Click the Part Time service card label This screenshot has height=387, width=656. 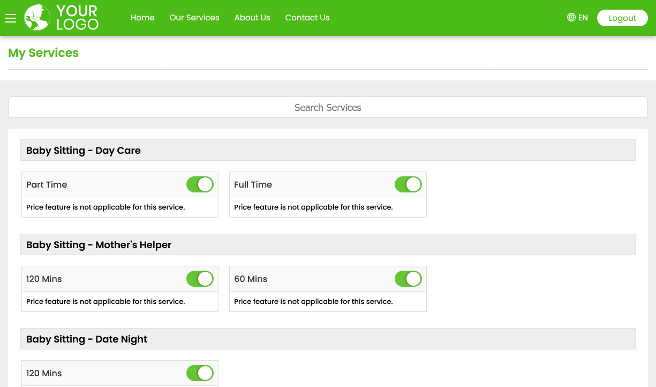click(47, 184)
